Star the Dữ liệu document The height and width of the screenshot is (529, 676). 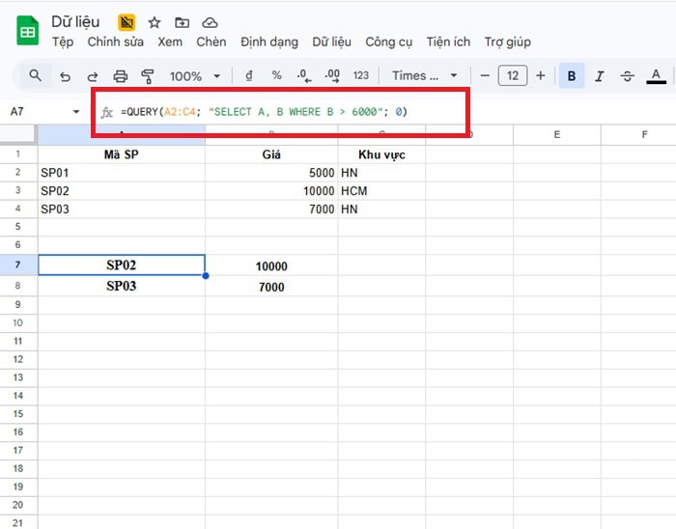point(155,22)
